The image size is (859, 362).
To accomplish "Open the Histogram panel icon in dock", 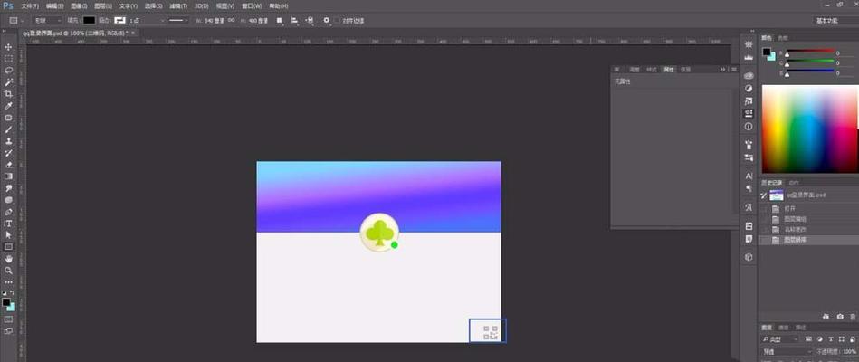I will point(749,56).
